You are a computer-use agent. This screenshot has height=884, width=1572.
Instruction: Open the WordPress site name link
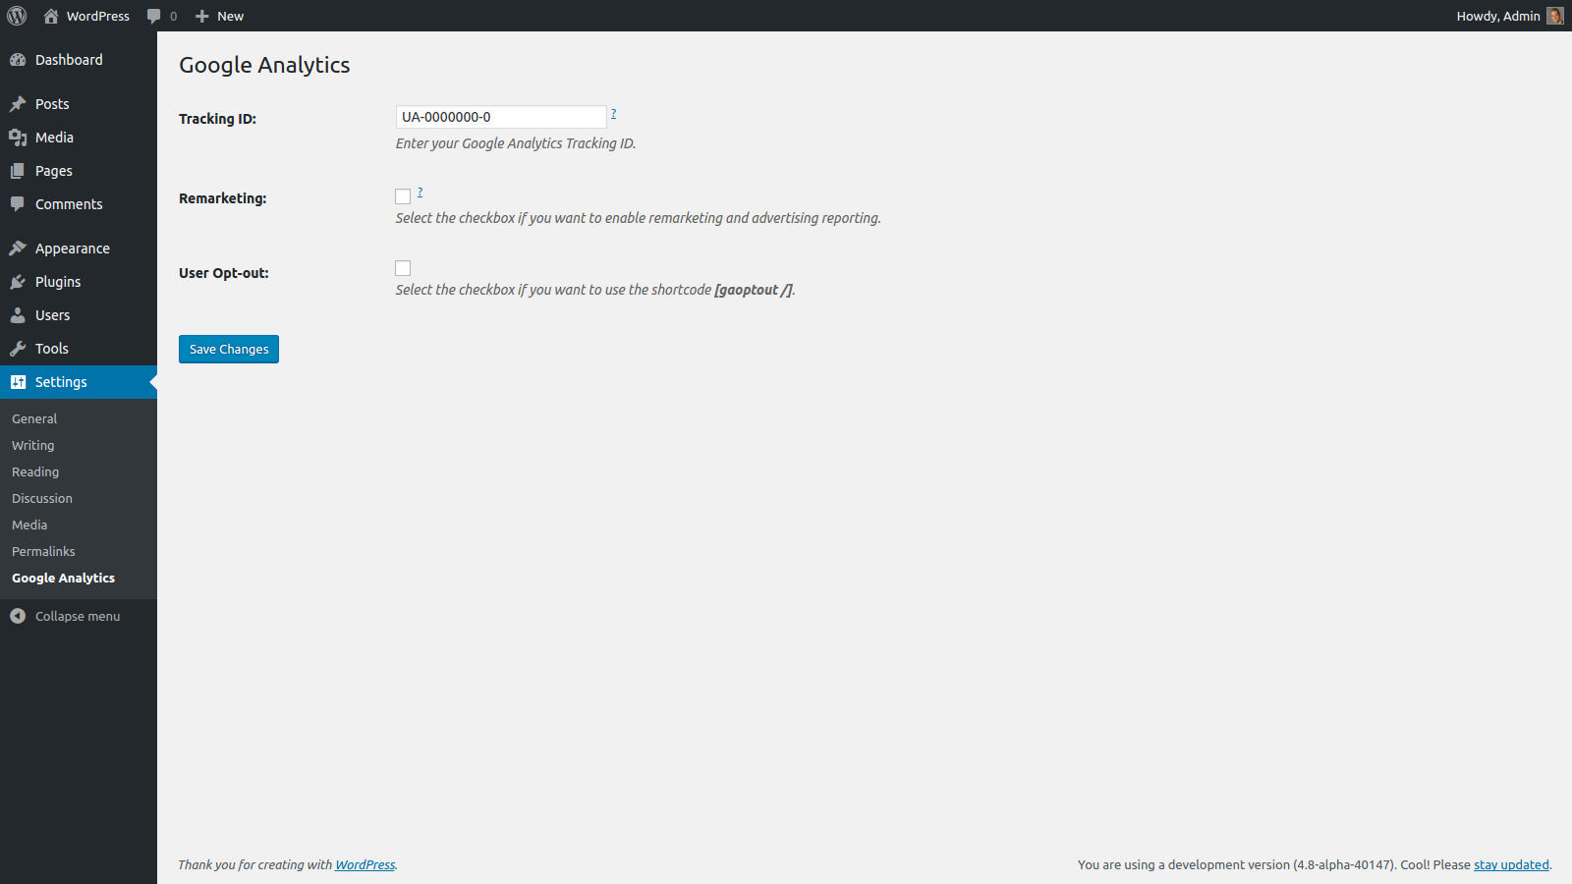(x=97, y=16)
